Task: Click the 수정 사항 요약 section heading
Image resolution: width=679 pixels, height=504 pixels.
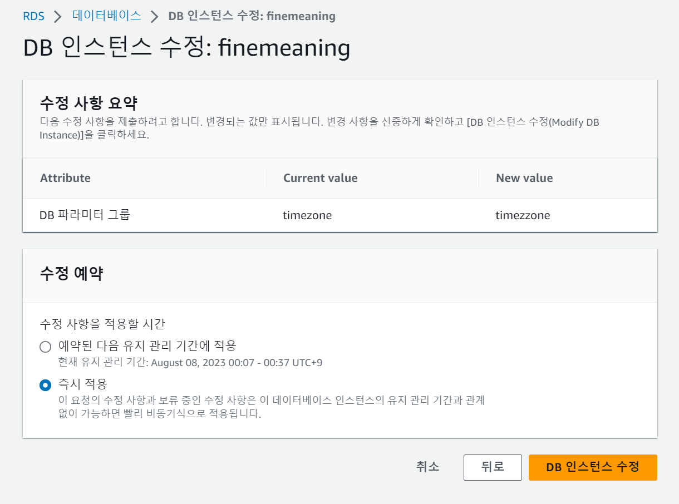Action: tap(76, 100)
